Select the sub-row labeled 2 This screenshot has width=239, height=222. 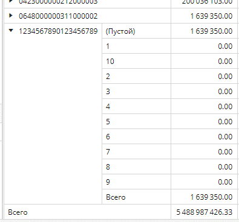[x=136, y=76]
